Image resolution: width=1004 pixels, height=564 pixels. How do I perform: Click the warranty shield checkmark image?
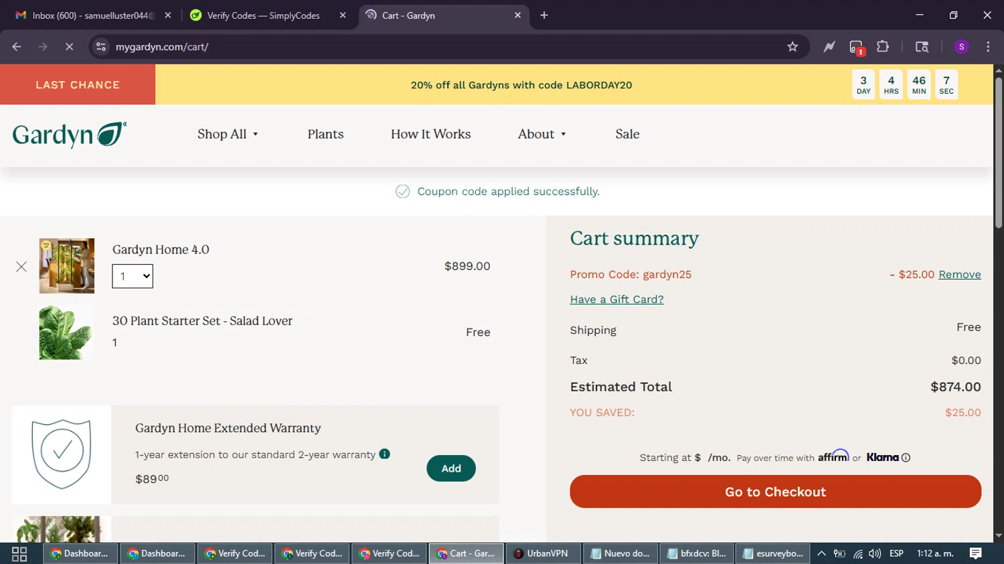click(62, 454)
